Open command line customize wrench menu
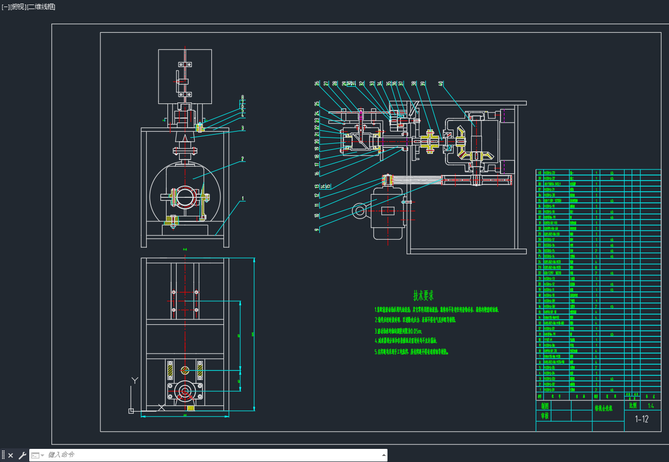This screenshot has height=462, width=669. click(x=22, y=455)
